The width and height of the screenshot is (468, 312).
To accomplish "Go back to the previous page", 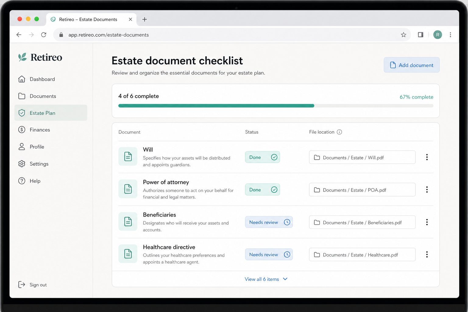I will [19, 35].
